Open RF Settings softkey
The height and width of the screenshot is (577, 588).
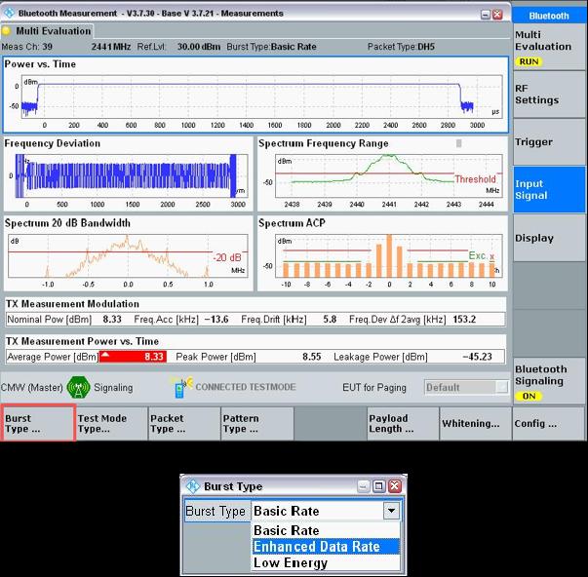click(549, 95)
